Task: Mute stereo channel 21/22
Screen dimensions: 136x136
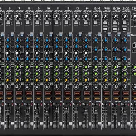Action: 126,93
